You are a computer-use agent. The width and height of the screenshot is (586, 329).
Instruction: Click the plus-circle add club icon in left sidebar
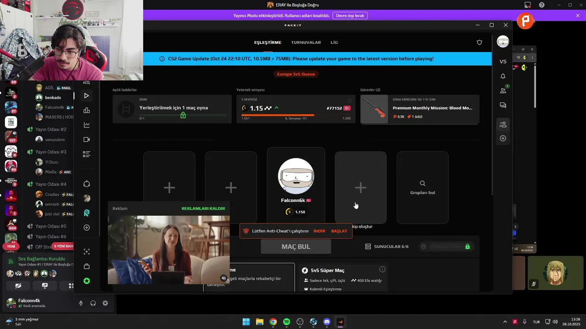click(87, 228)
